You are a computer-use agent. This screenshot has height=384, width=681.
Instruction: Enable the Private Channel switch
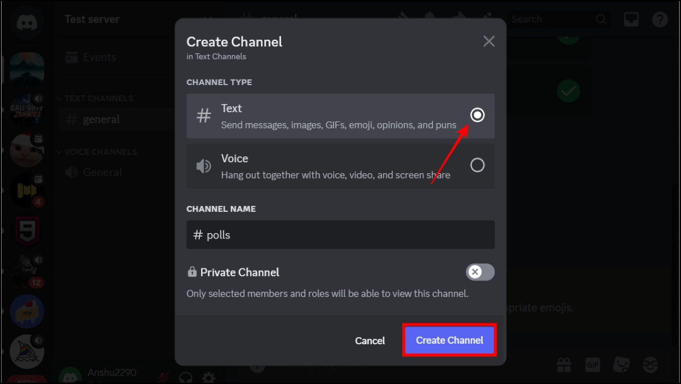click(x=480, y=272)
